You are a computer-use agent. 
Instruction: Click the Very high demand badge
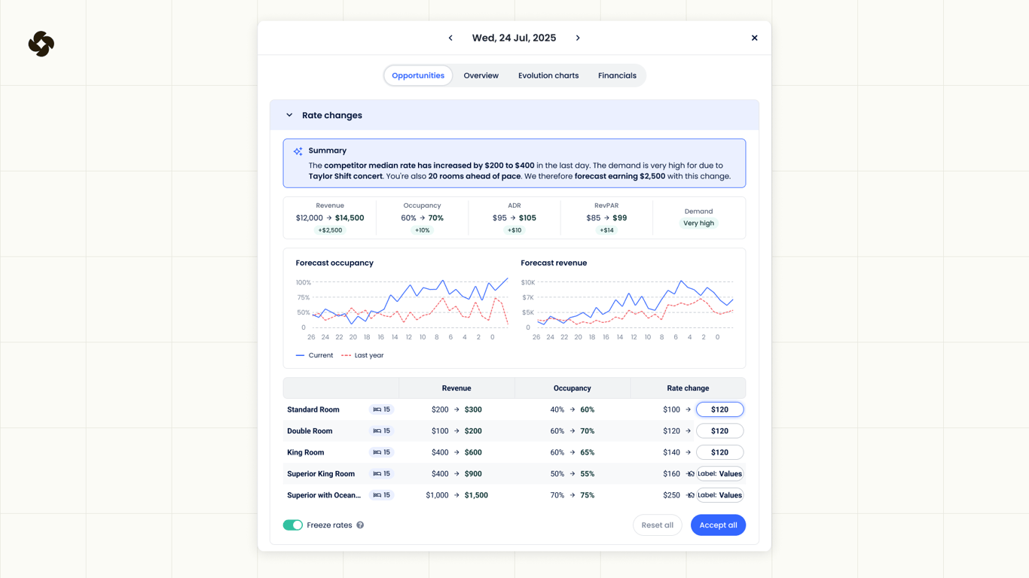[698, 223]
